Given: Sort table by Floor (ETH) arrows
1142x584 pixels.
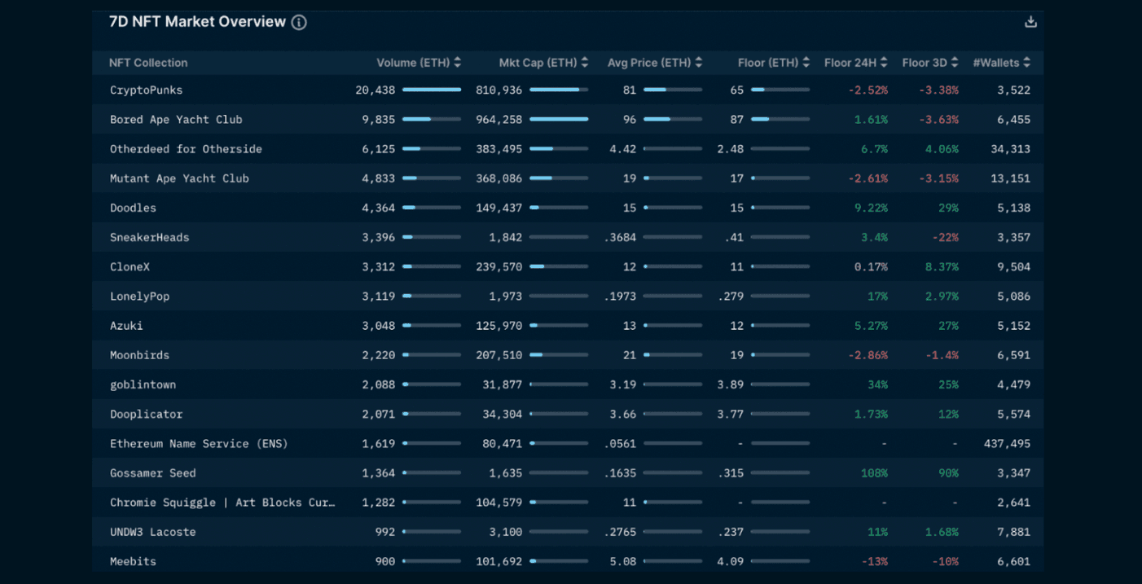Looking at the screenshot, I should tap(806, 63).
